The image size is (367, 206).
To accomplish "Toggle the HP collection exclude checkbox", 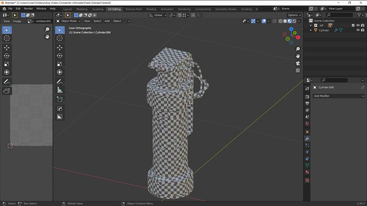I will tap(353, 25).
